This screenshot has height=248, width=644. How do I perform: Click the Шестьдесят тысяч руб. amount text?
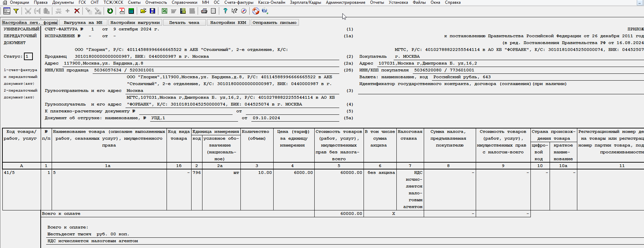click(88, 234)
